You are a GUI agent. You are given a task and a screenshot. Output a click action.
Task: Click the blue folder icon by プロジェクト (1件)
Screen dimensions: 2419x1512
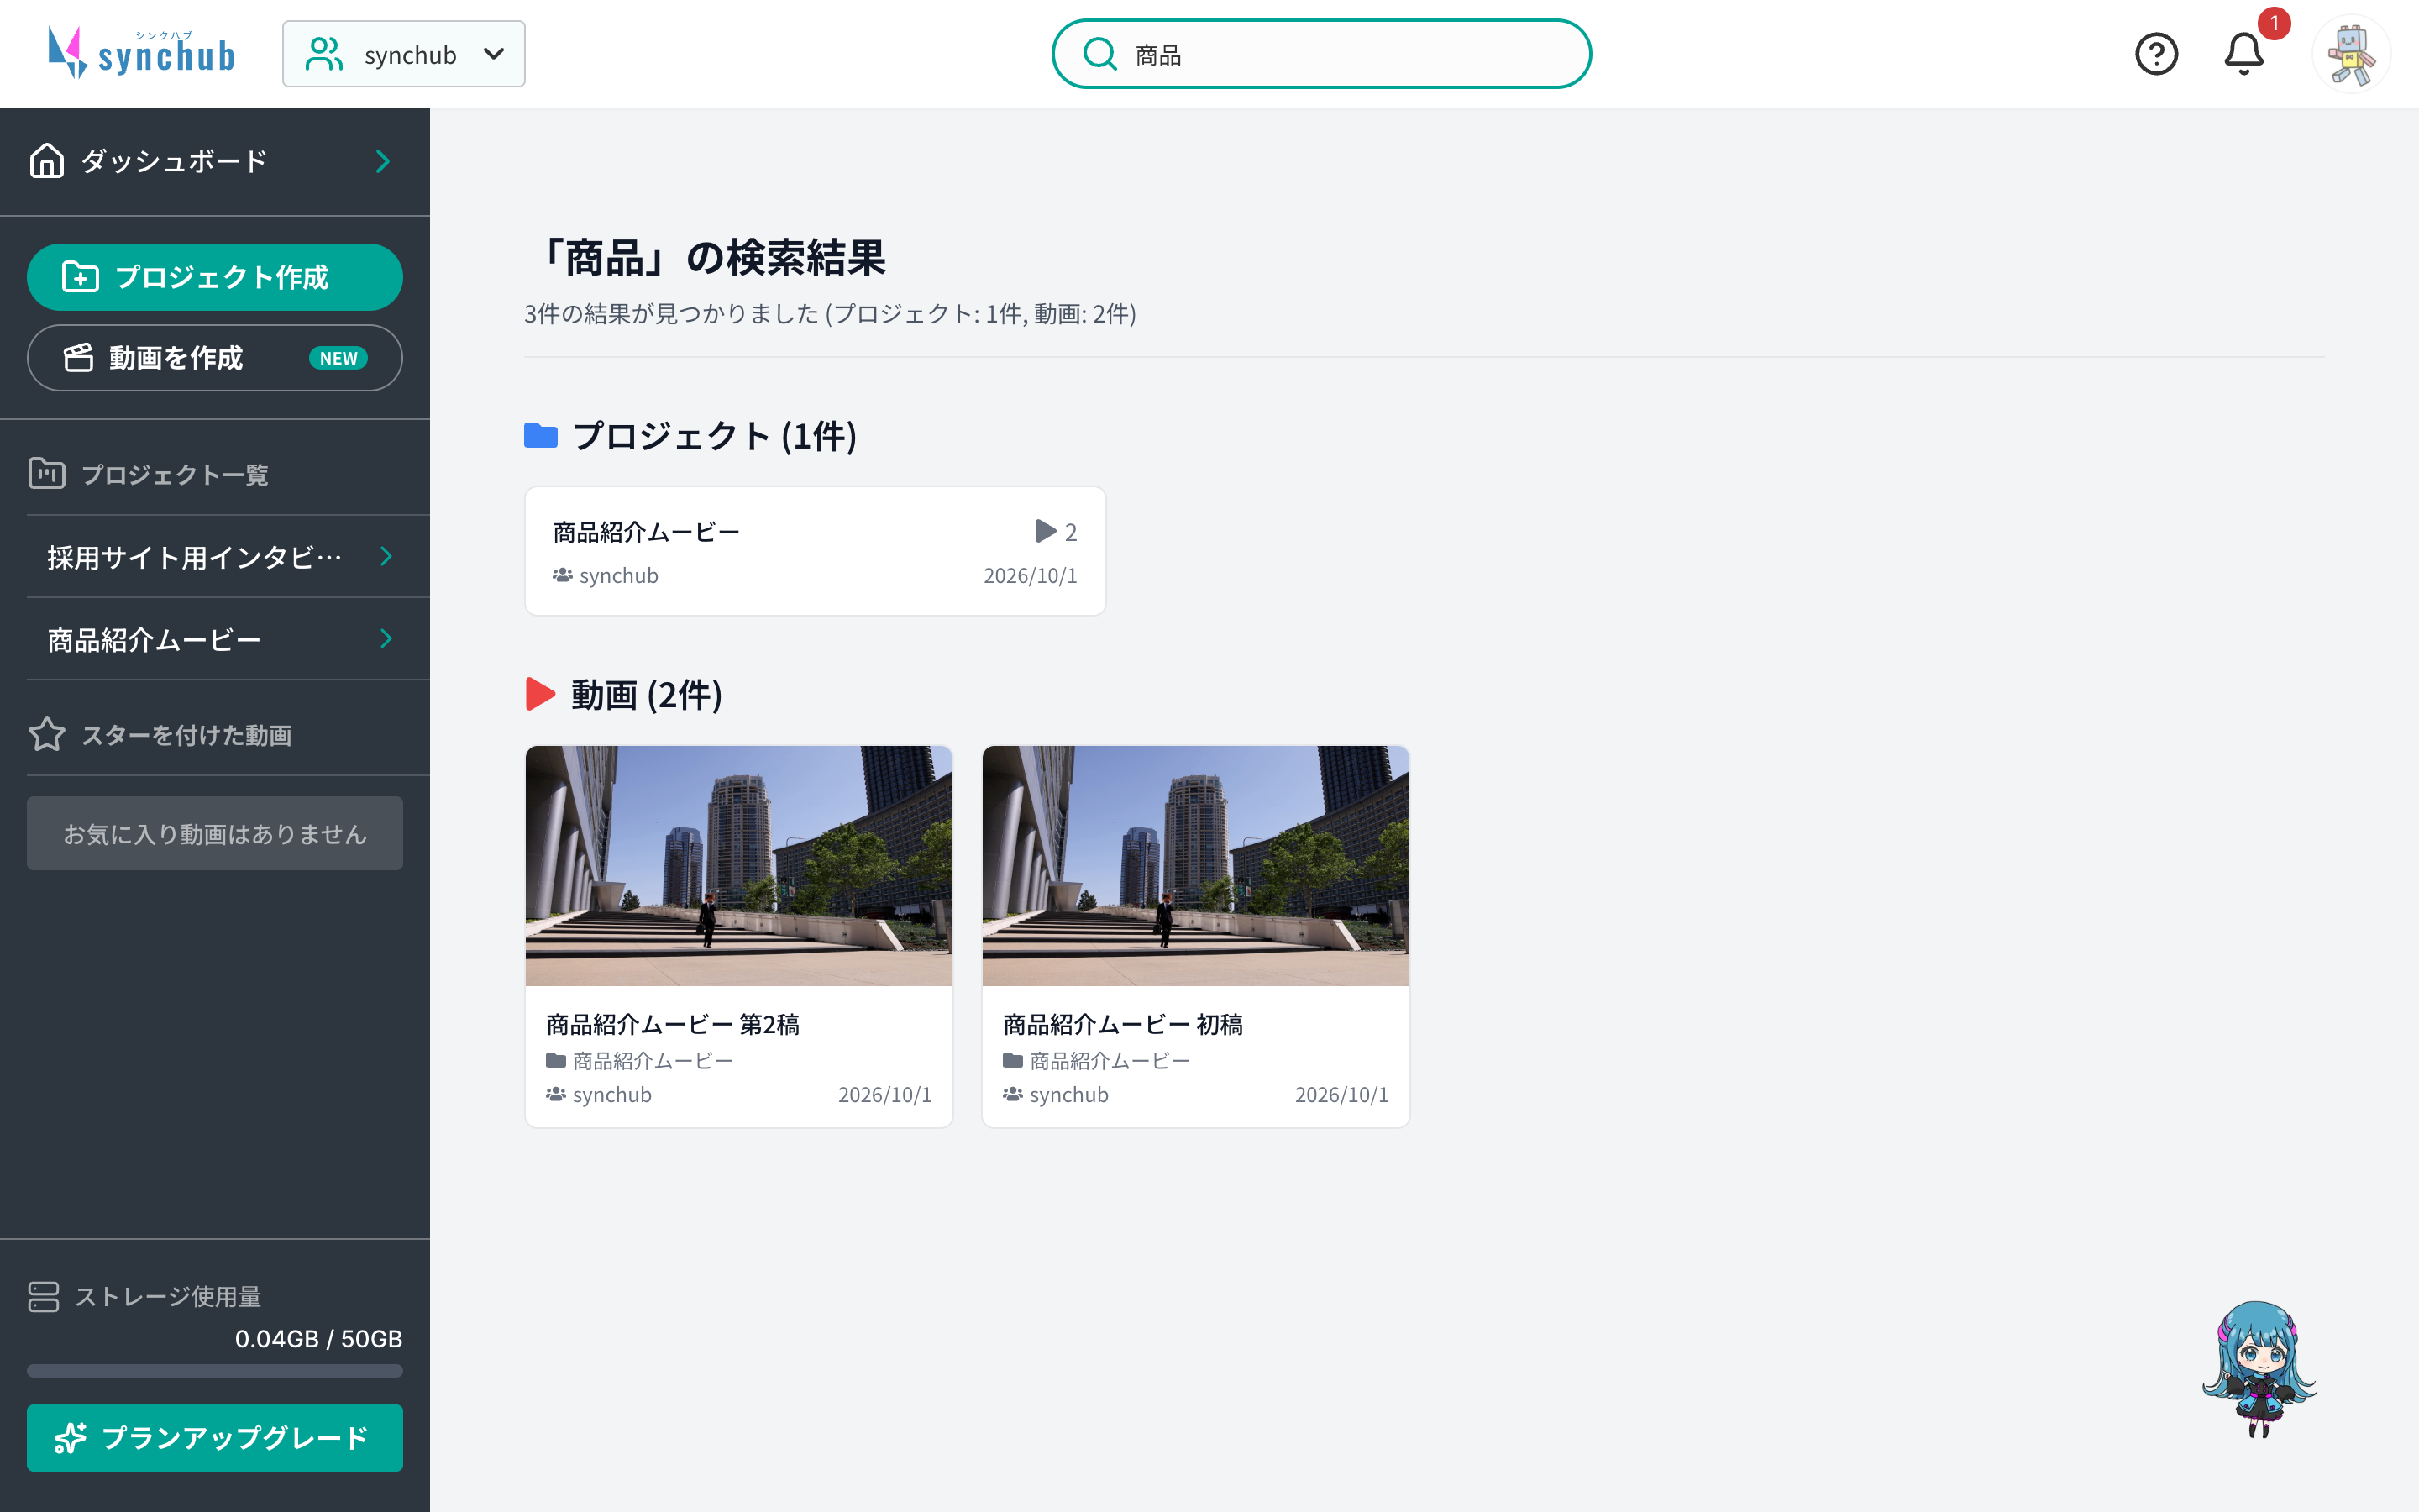point(541,435)
